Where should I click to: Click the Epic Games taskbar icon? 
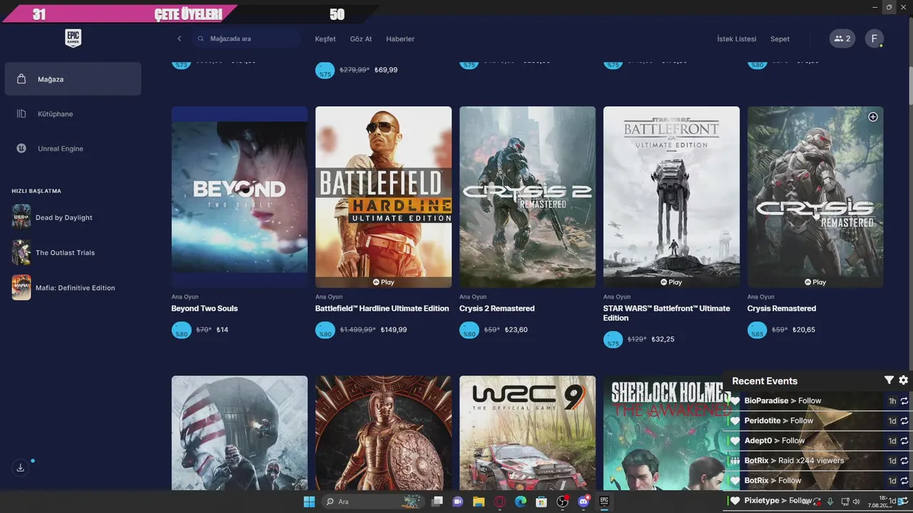(604, 502)
